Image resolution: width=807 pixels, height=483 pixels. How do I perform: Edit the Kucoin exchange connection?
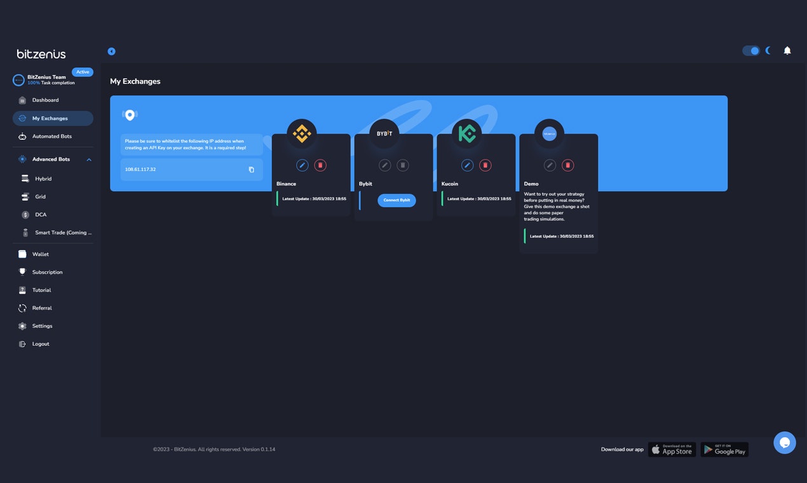click(468, 165)
